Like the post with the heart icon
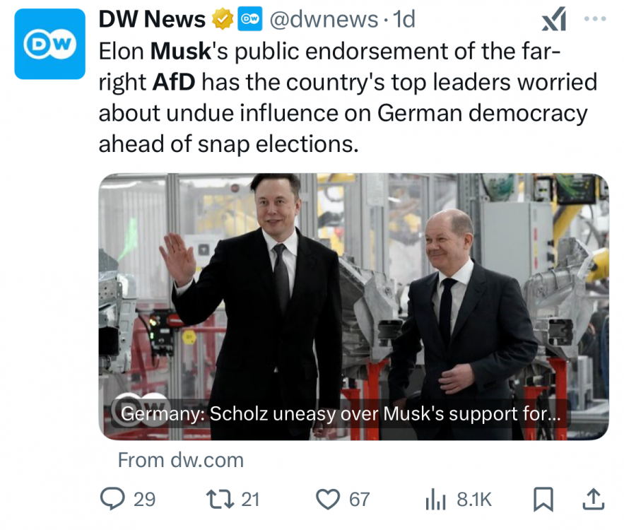Image resolution: width=624 pixels, height=530 pixels. point(327,500)
